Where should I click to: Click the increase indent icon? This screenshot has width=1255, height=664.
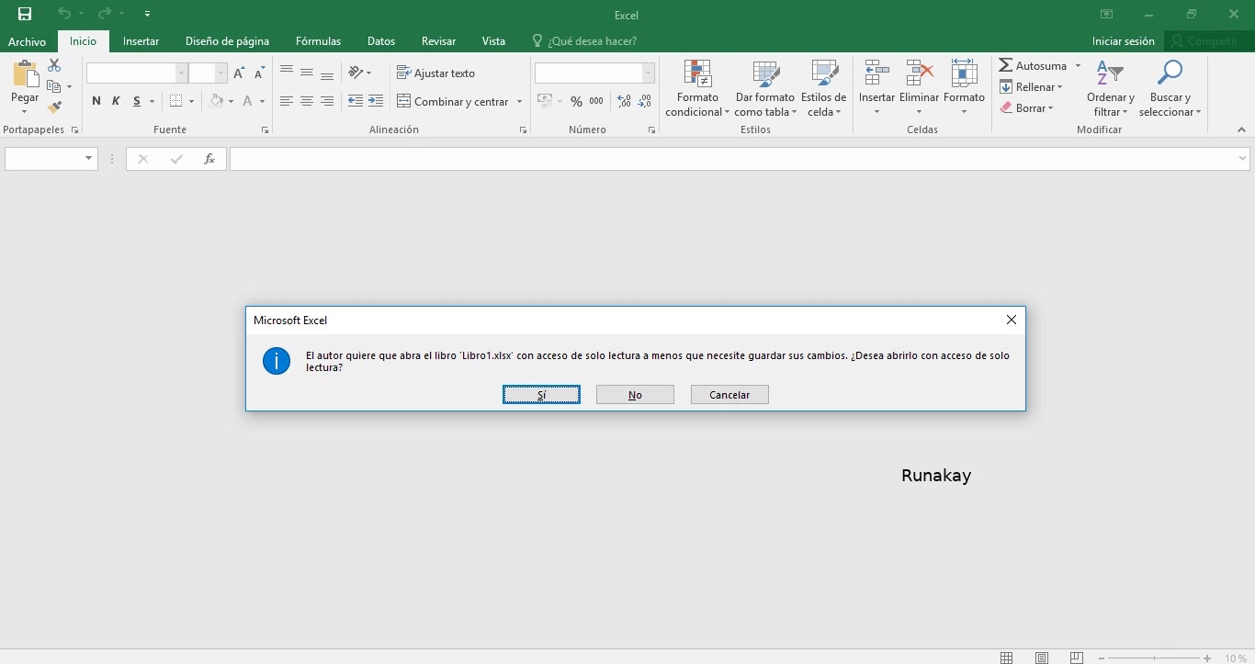click(375, 101)
